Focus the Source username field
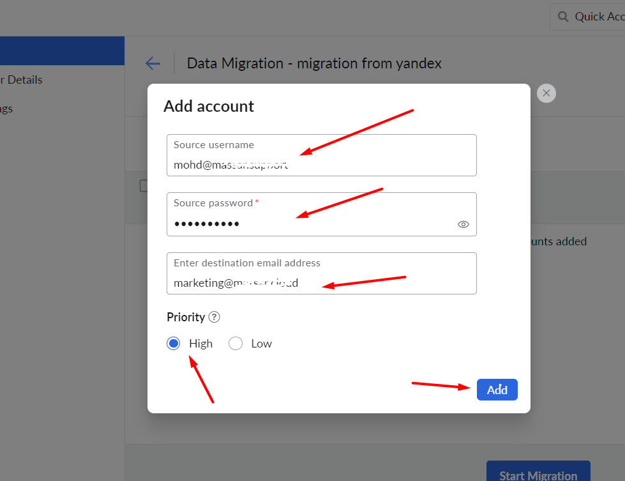The image size is (625, 481). click(322, 155)
